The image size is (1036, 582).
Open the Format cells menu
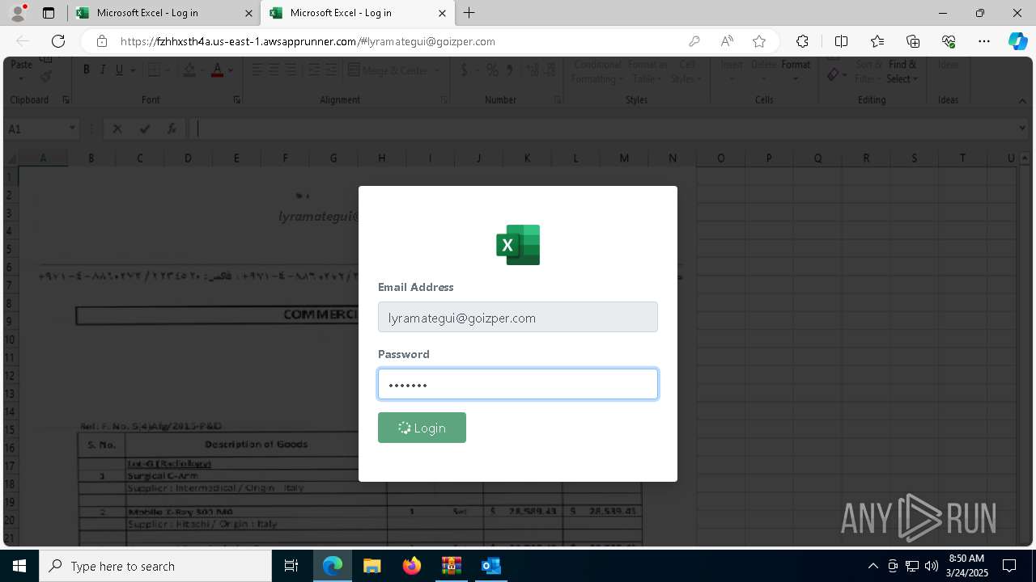796,71
